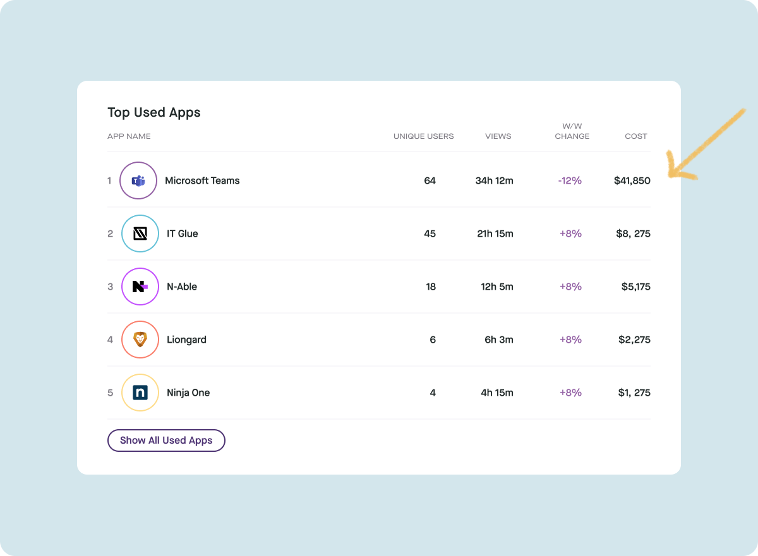
Task: Click the +8% change for Liongard
Action: pyautogui.click(x=570, y=340)
